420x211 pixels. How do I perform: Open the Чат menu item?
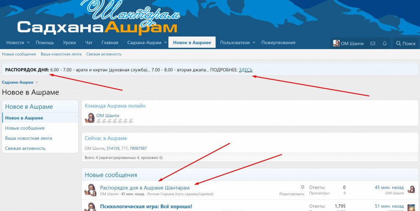[89, 42]
